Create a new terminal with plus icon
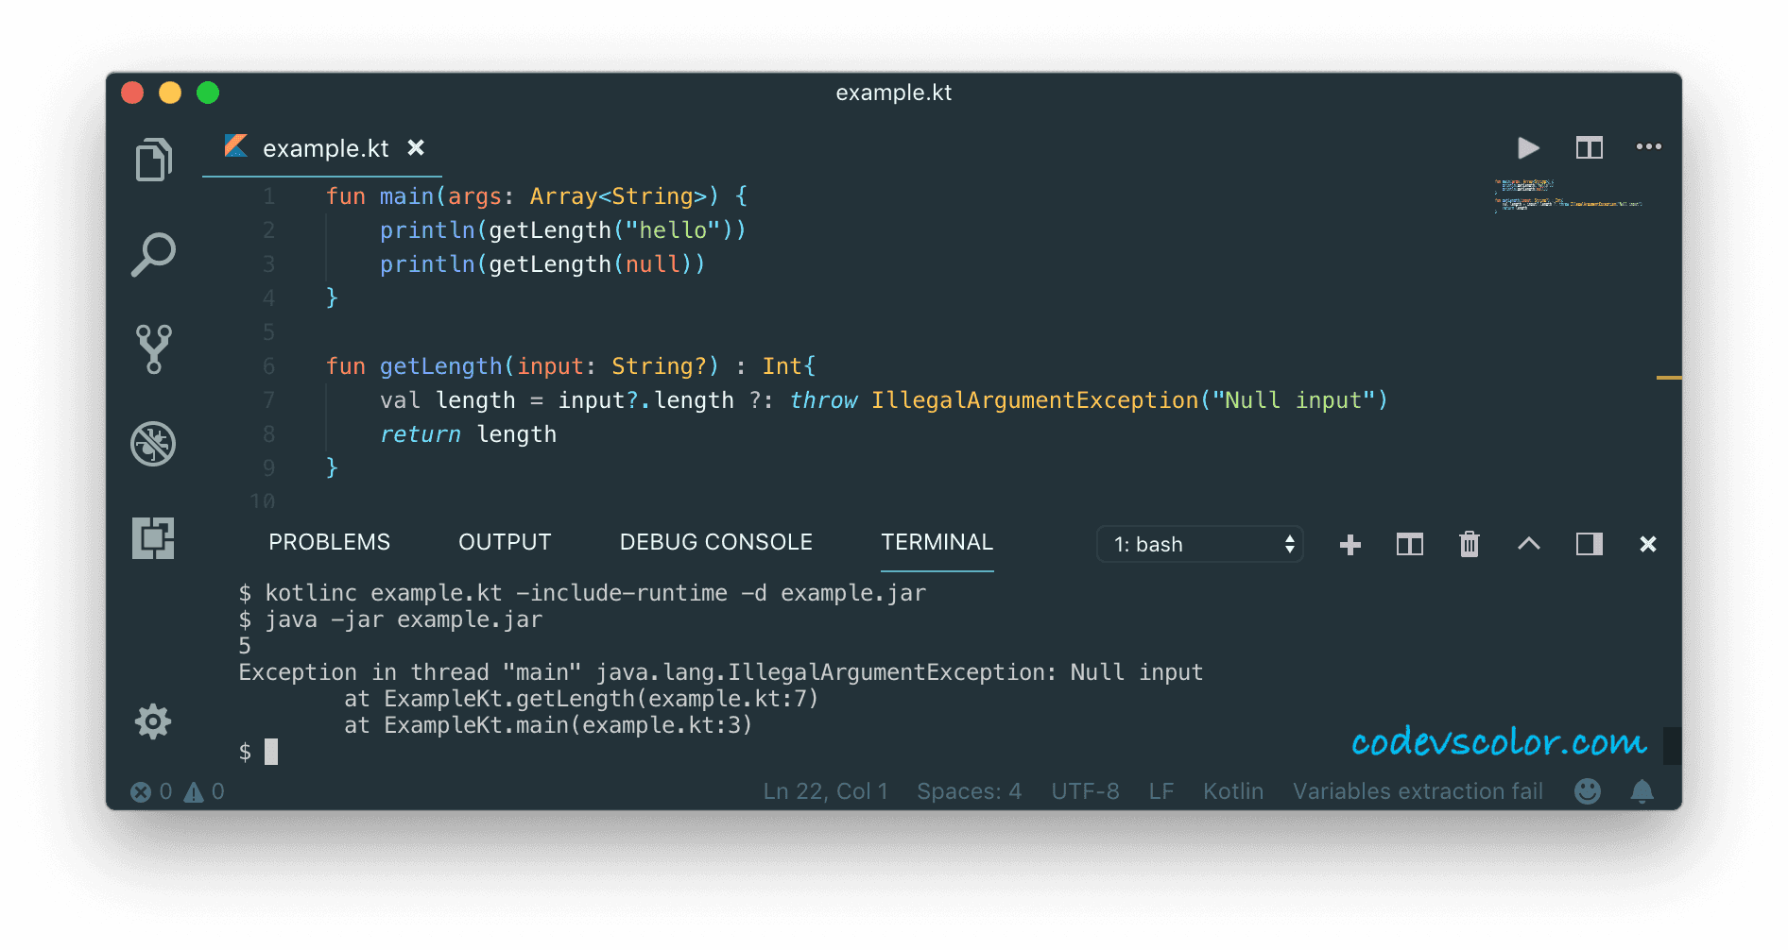This screenshot has height=950, width=1788. (1350, 545)
